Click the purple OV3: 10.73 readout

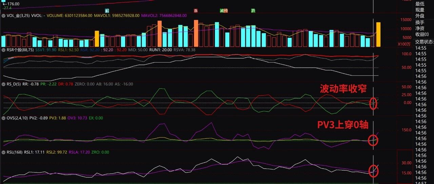78,118
